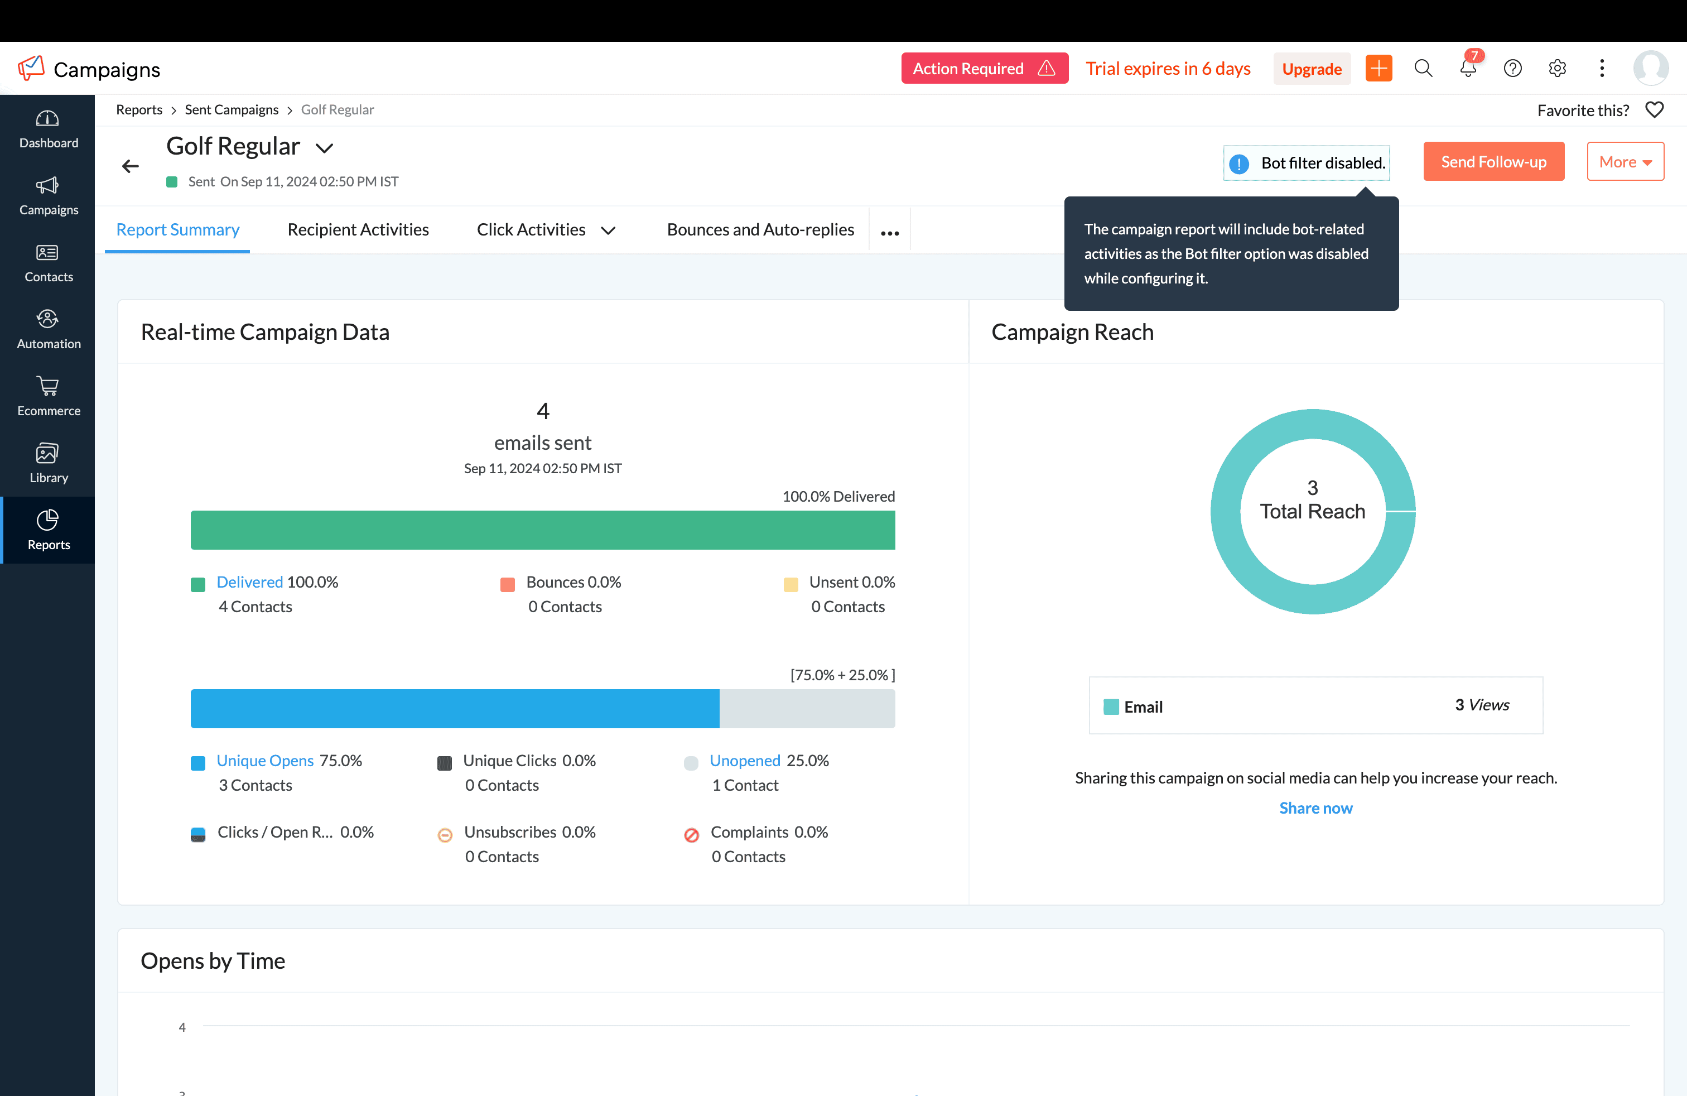Click the back arrow beside Golf Regular
This screenshot has height=1096, width=1687.
click(131, 166)
